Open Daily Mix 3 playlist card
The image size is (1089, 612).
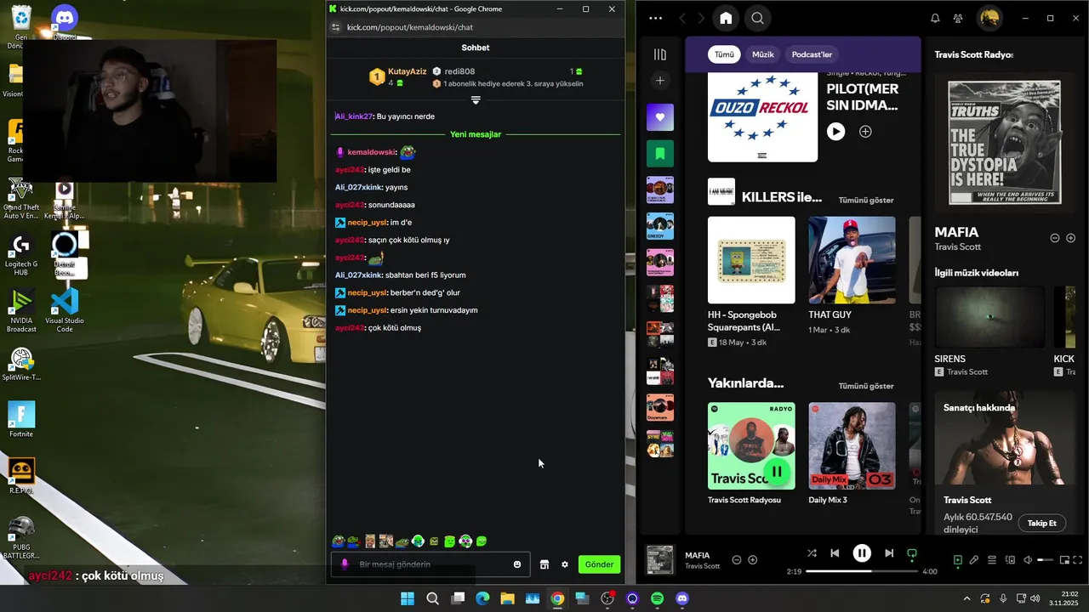[852, 454]
